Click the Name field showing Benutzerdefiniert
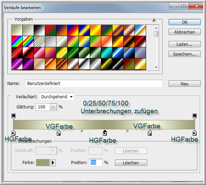Image resolution: width=206 pixels, height=185 pixels. pos(94,84)
